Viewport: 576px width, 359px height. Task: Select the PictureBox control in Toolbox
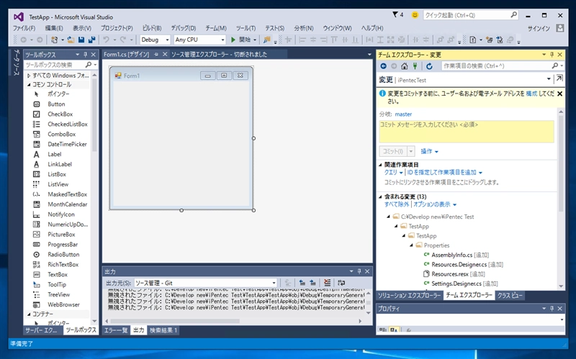[61, 235]
